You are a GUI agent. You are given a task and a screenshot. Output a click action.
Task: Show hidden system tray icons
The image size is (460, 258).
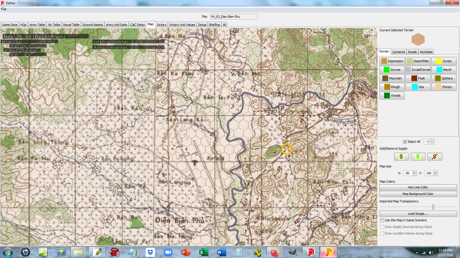coord(417,253)
